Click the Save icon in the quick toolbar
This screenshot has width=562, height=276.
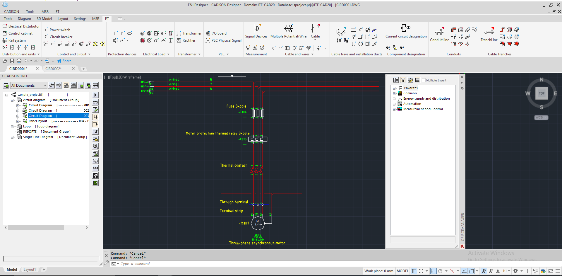tap(12, 61)
